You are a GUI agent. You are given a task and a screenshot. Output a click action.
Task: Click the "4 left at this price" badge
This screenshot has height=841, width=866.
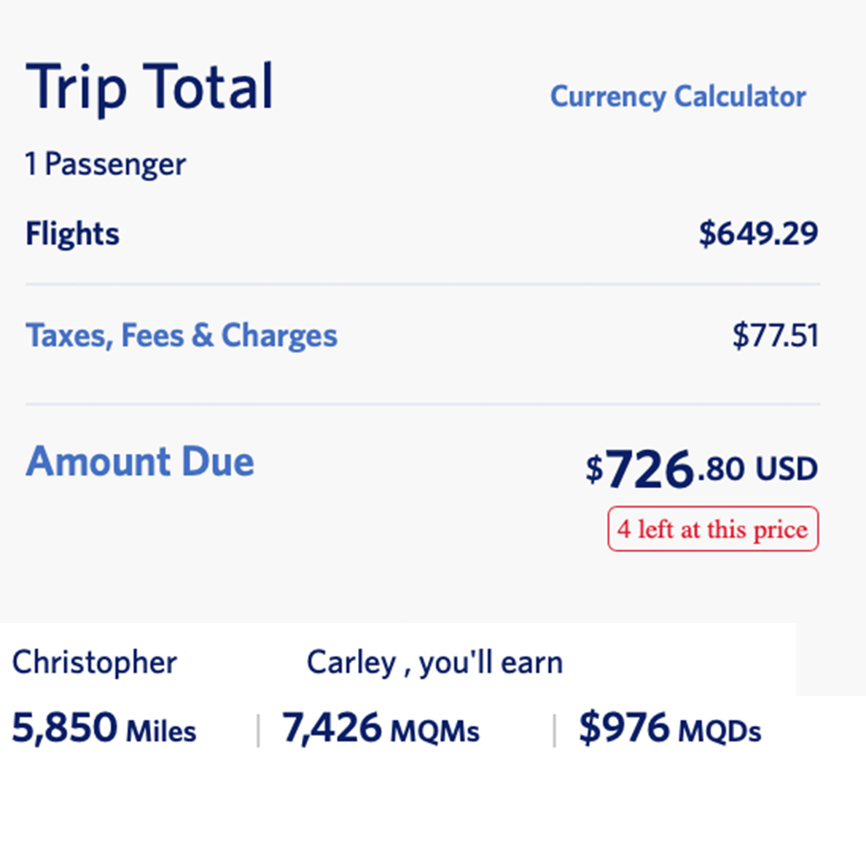[x=713, y=529]
